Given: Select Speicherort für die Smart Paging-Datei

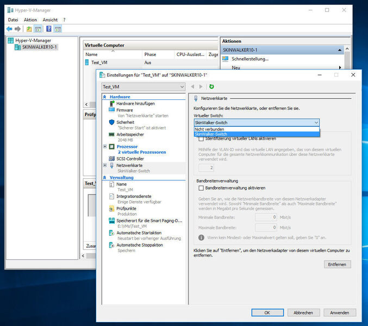Looking at the screenshot, I should pyautogui.click(x=149, y=221).
